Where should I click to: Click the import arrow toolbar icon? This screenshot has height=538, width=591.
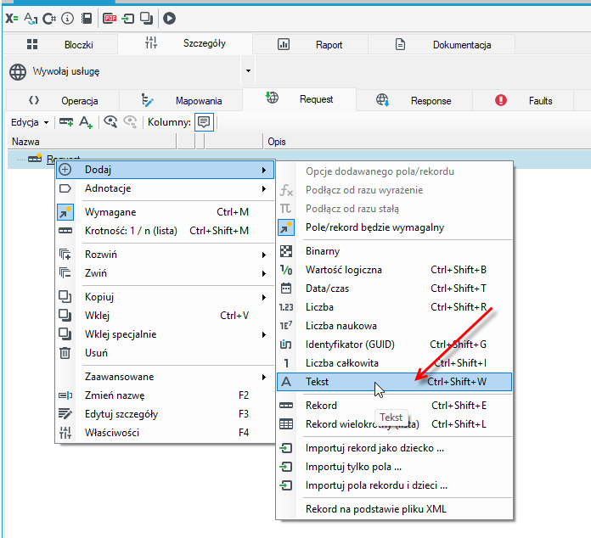point(128,18)
